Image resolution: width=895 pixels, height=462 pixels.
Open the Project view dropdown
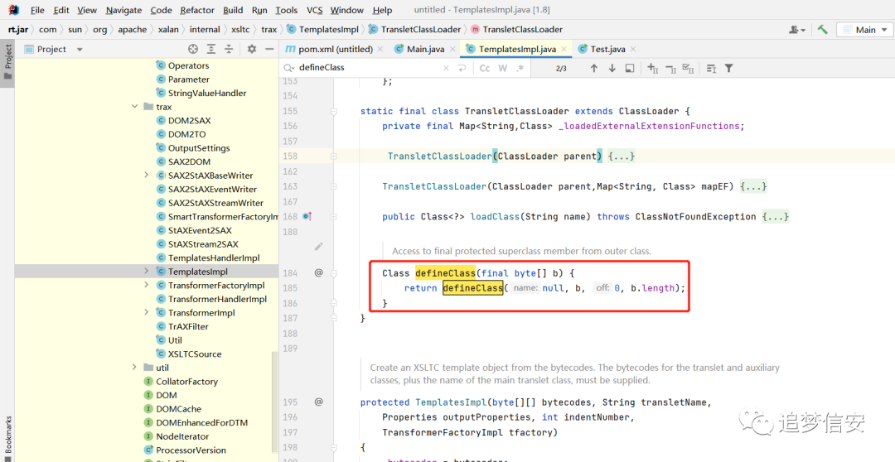[x=54, y=49]
